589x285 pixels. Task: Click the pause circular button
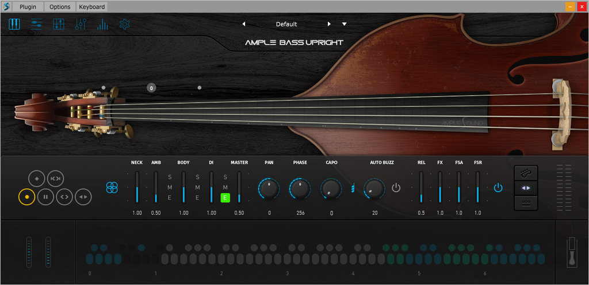(x=46, y=197)
